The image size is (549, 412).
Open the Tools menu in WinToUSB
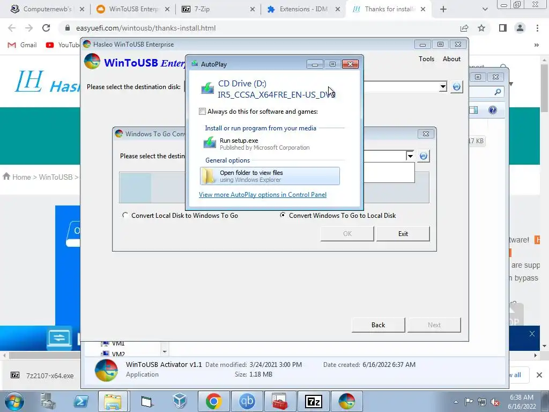[426, 59]
